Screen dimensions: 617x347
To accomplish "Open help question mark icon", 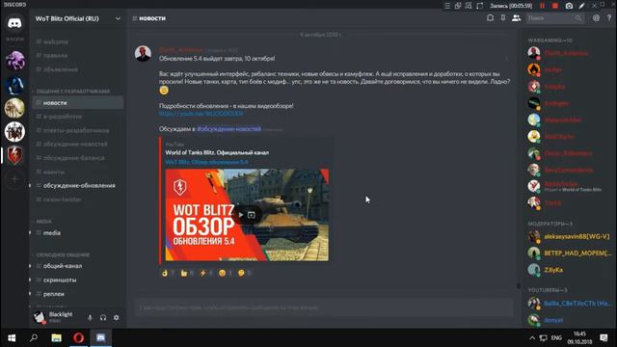I will (x=609, y=18).
